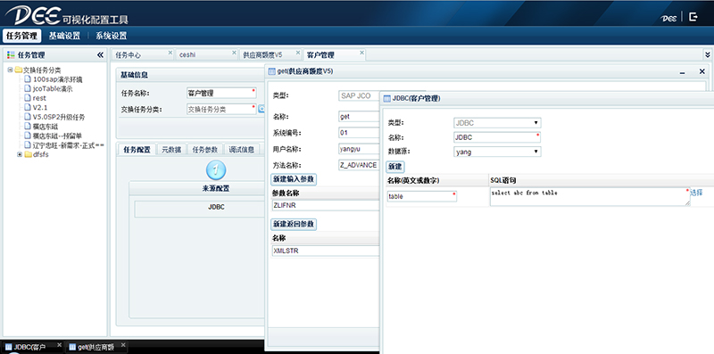Click the file icon beside jcoTable演示

[28, 89]
